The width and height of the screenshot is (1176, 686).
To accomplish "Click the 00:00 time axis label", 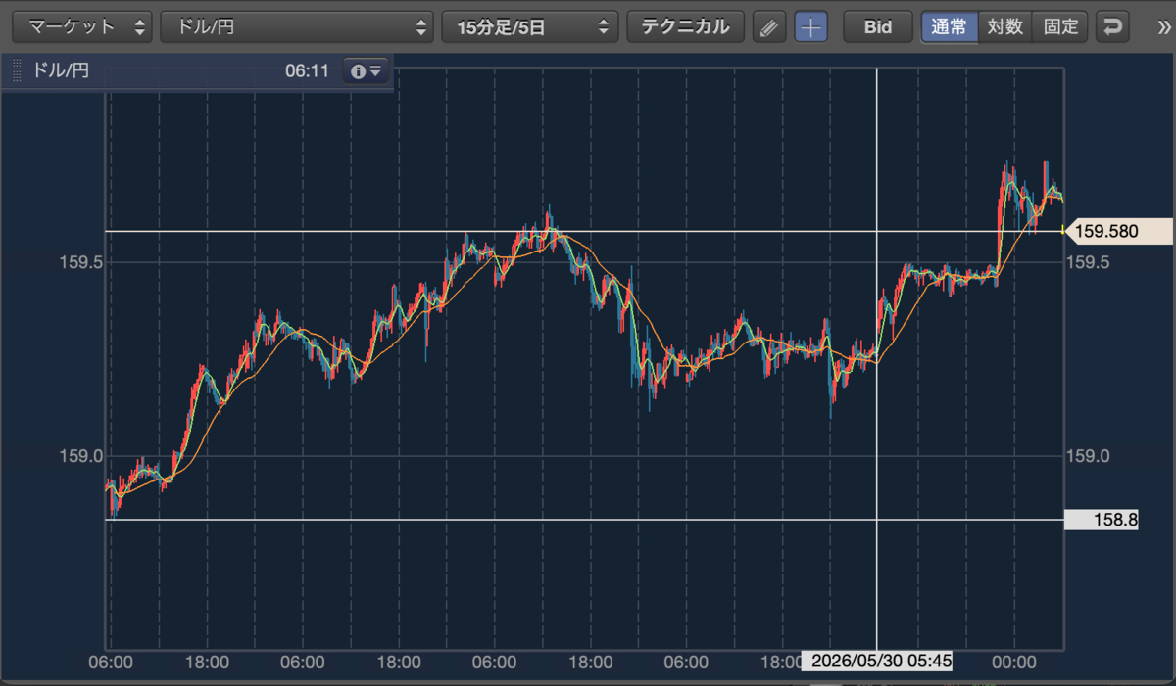I will 1013,663.
